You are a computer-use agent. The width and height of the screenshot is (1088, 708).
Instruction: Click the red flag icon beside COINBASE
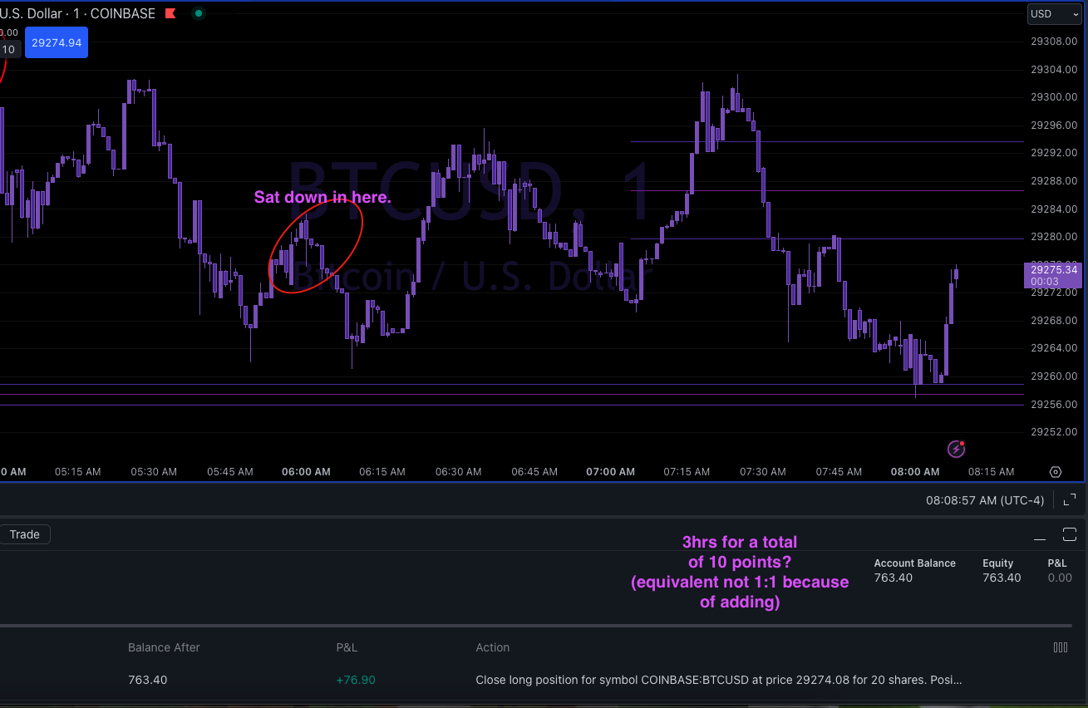pos(170,13)
